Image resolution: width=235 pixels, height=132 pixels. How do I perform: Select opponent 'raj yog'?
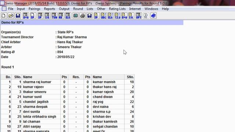[98, 102]
